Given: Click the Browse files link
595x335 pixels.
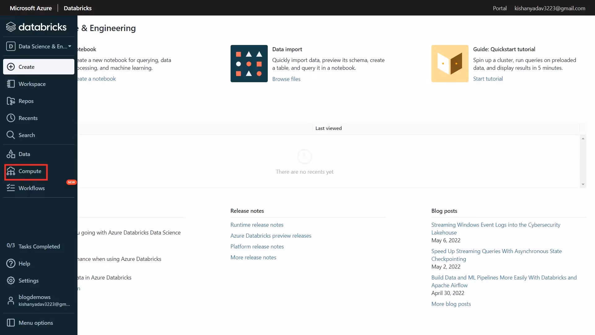Looking at the screenshot, I should [x=286, y=79].
